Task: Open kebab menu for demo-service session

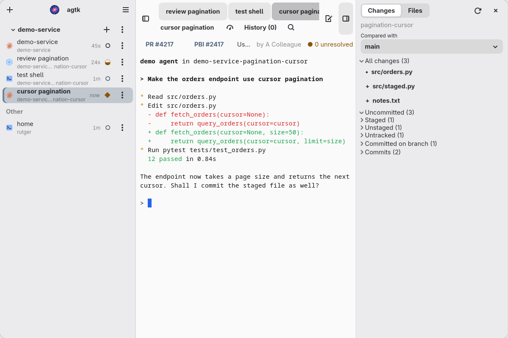Action: [x=122, y=46]
